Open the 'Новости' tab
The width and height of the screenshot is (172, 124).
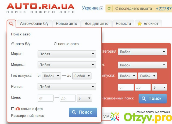(123, 24)
